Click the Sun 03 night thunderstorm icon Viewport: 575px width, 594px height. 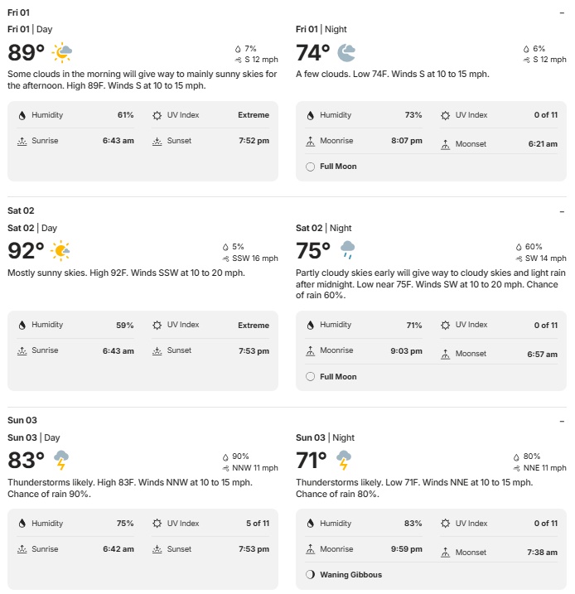tap(344, 460)
